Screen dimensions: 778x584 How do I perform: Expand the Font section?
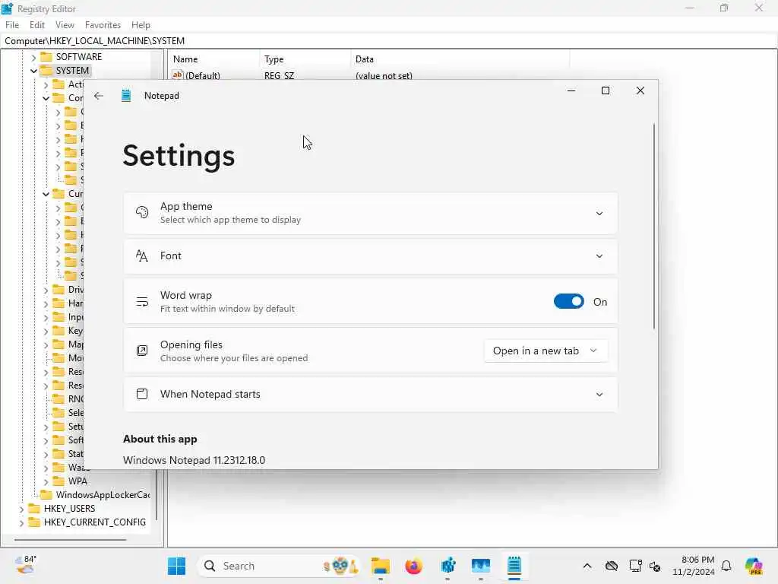click(599, 256)
